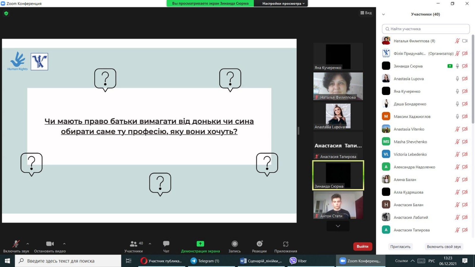The image size is (475, 267).
Task: Open the Участники participants icon in toolbar
Action: pyautogui.click(x=133, y=244)
